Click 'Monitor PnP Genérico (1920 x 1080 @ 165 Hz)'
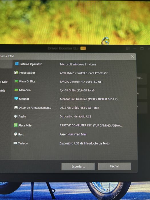 (x=89, y=99)
